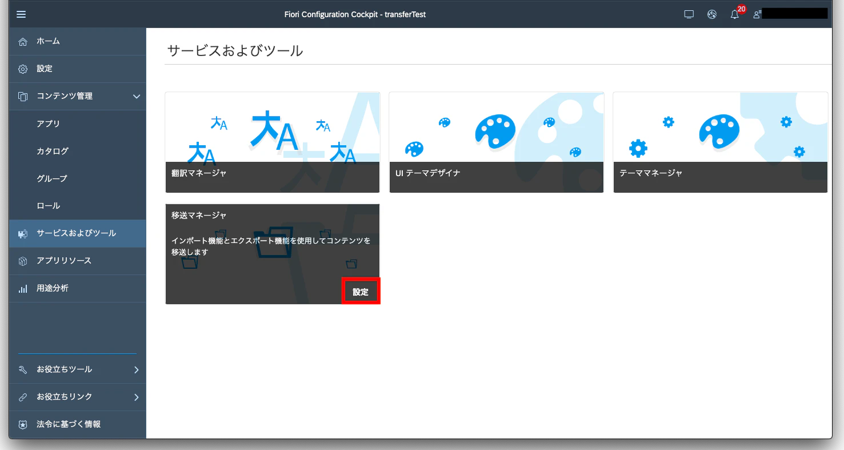Click the Fiori Configuration Cockpit - transferTest title
The height and width of the screenshot is (450, 844).
355,14
